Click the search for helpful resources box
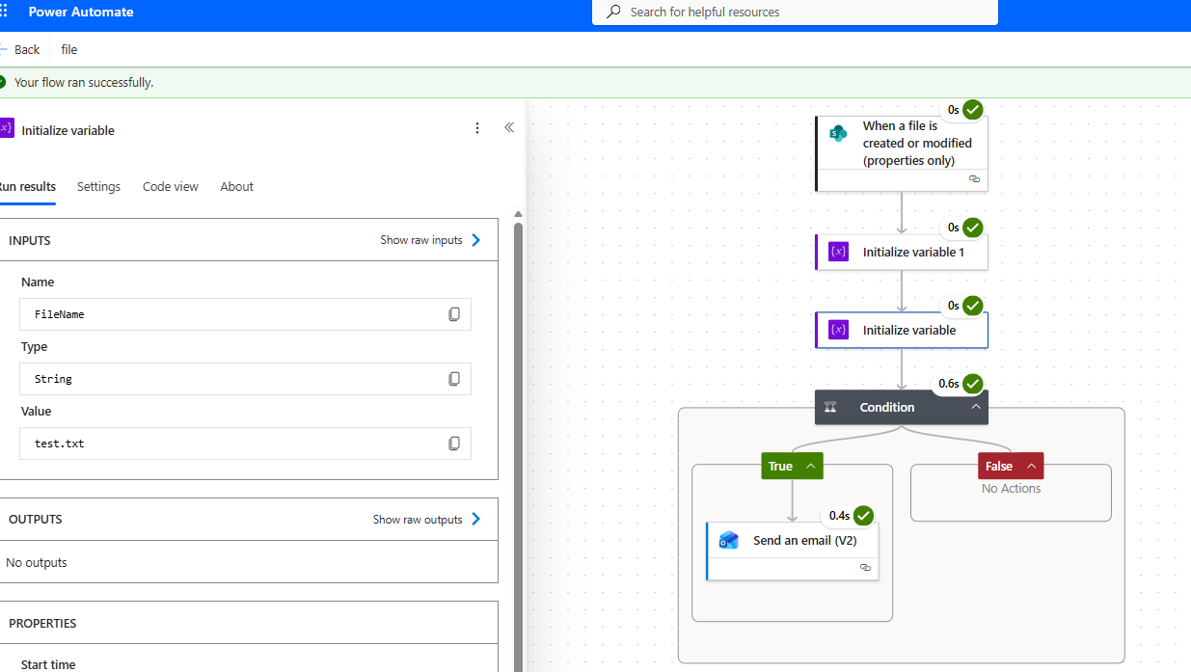This screenshot has width=1191, height=672. point(795,12)
